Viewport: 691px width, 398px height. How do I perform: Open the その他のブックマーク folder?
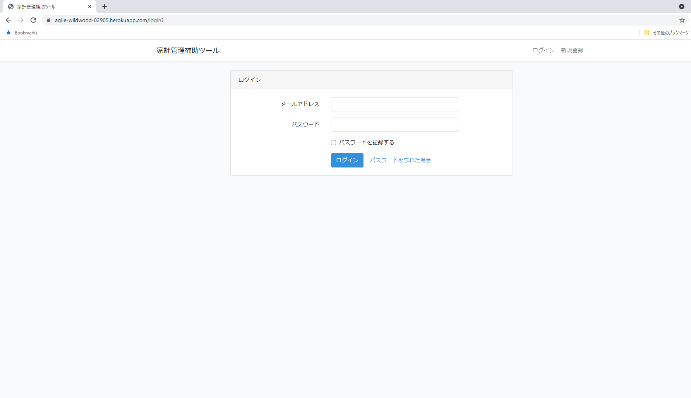tap(666, 33)
